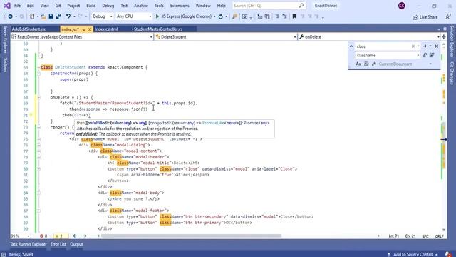Viewport: 456px width, 257px height.
Task: Click the user account avatar
Action: coord(402,6)
